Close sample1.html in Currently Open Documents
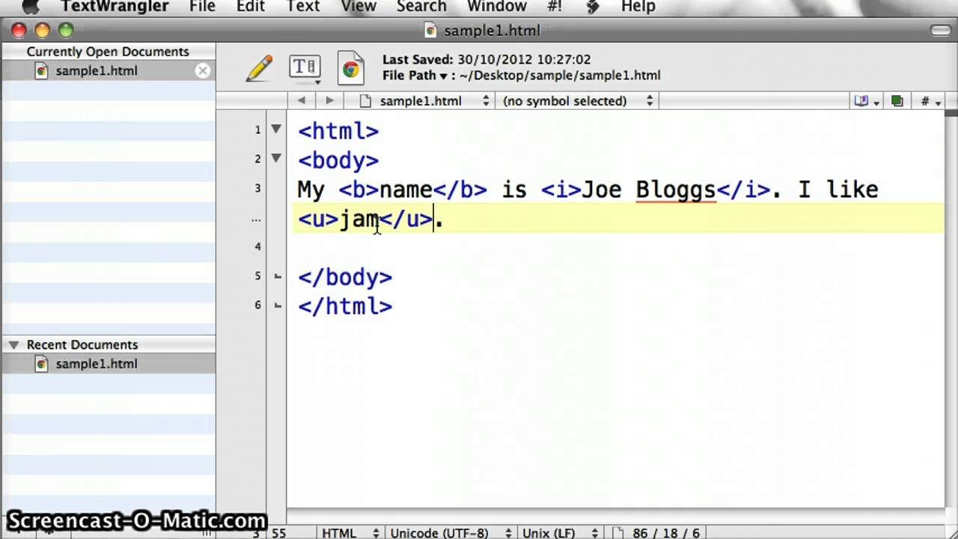 203,70
